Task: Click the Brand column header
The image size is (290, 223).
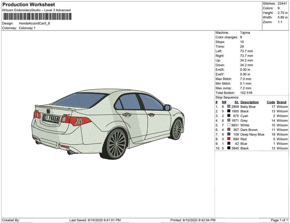Action: coord(281,102)
